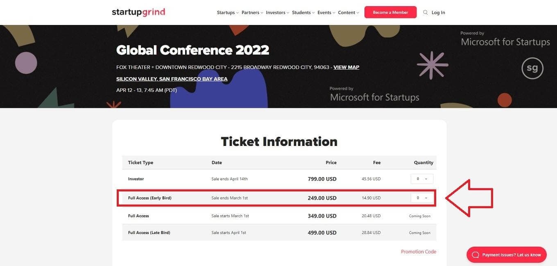
Task: Open the Full Access (Early Bird) quantity dropdown
Action: pos(422,198)
